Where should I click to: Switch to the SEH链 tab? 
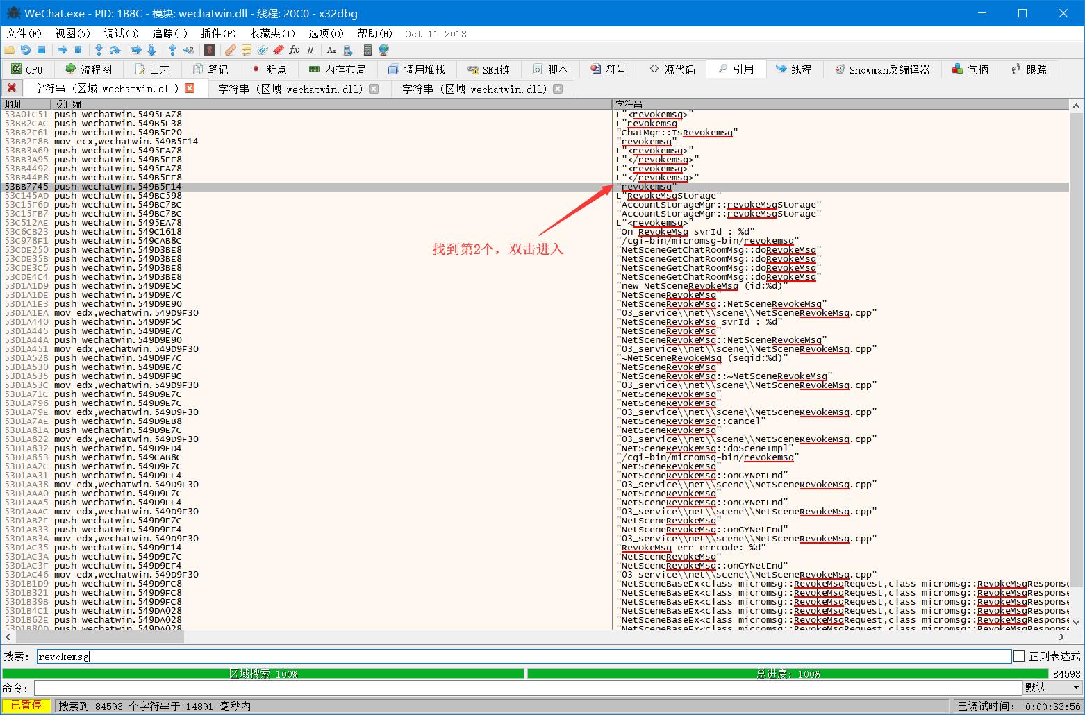[x=489, y=69]
